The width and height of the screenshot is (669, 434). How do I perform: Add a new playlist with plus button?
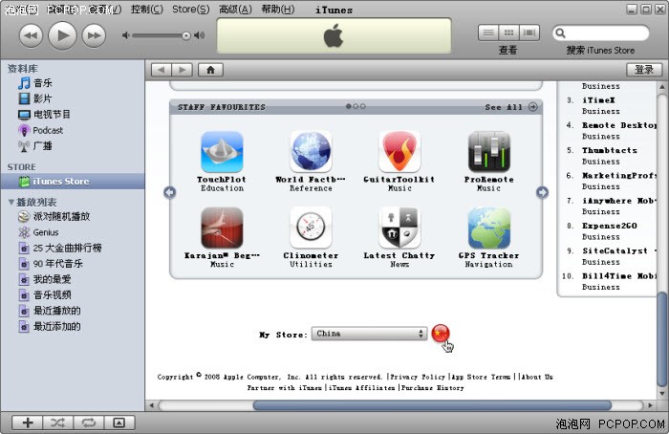pos(28,423)
